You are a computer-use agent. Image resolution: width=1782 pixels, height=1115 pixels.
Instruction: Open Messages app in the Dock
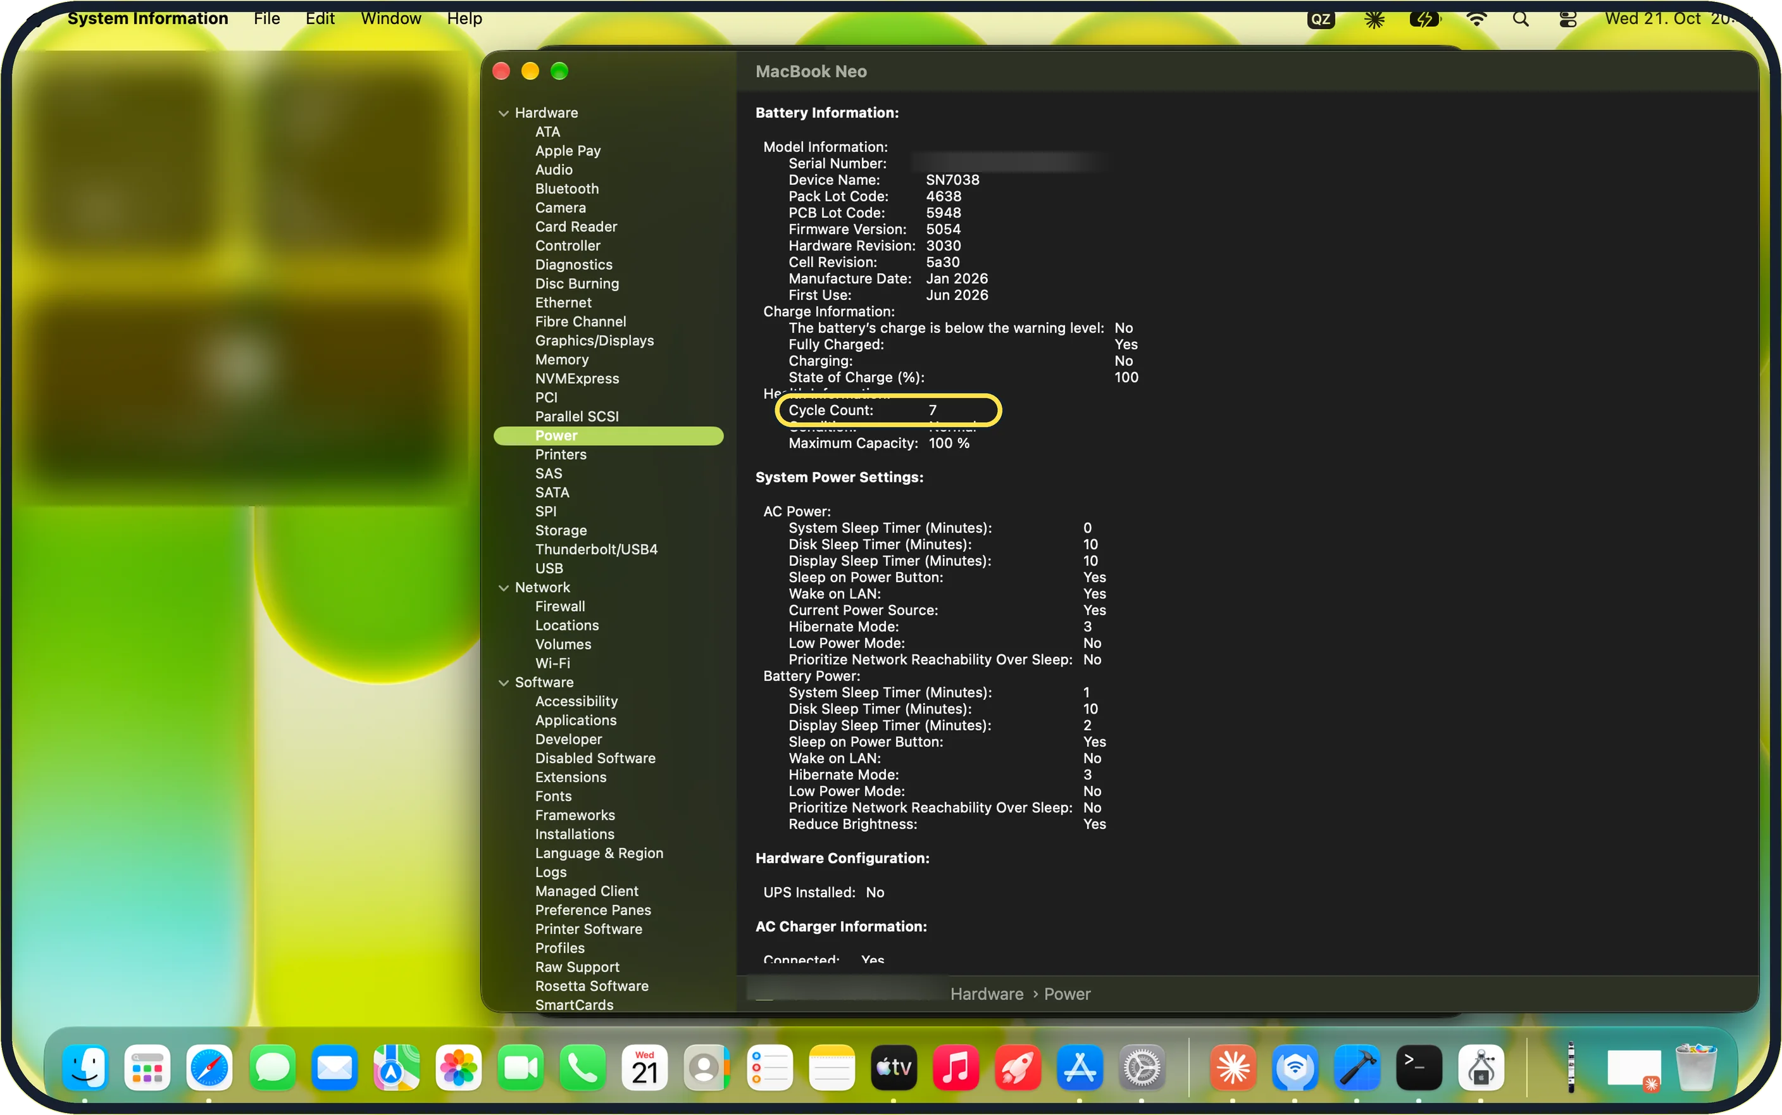pos(272,1067)
